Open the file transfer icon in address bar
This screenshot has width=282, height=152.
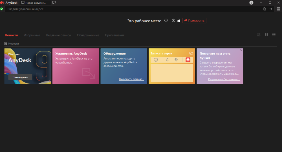tap(265, 9)
